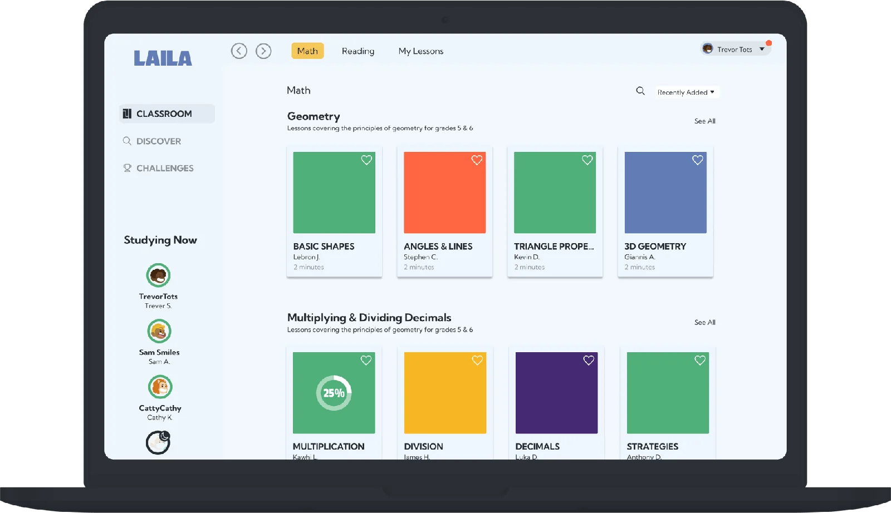
Task: Open the green Basic Shapes thumbnail
Action: (334, 193)
